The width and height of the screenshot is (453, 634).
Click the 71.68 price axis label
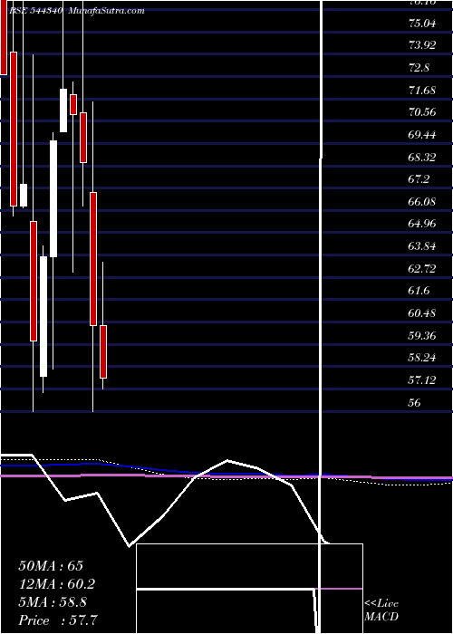[423, 91]
